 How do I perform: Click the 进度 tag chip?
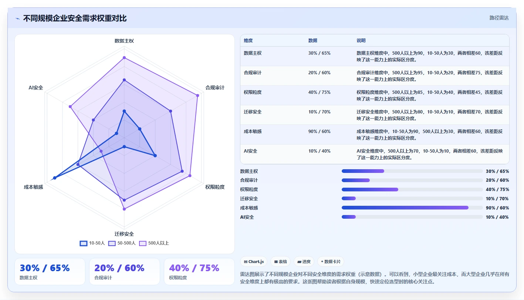click(304, 262)
